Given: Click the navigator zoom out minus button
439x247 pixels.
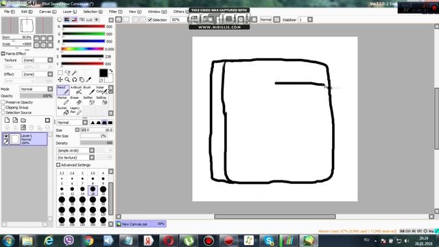Looking at the screenshot, I should [36, 38].
